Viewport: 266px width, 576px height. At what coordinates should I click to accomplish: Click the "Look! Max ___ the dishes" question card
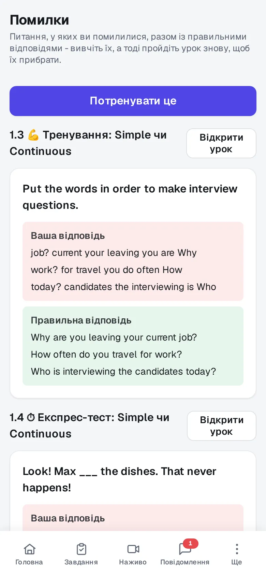click(133, 491)
